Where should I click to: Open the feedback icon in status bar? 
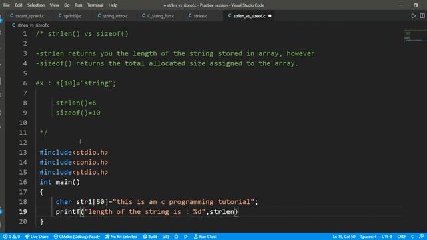coord(421,237)
